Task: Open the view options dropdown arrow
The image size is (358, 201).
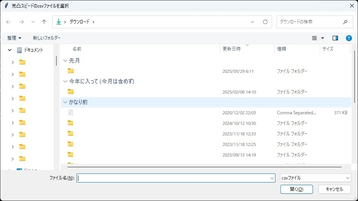Action: click(322, 38)
